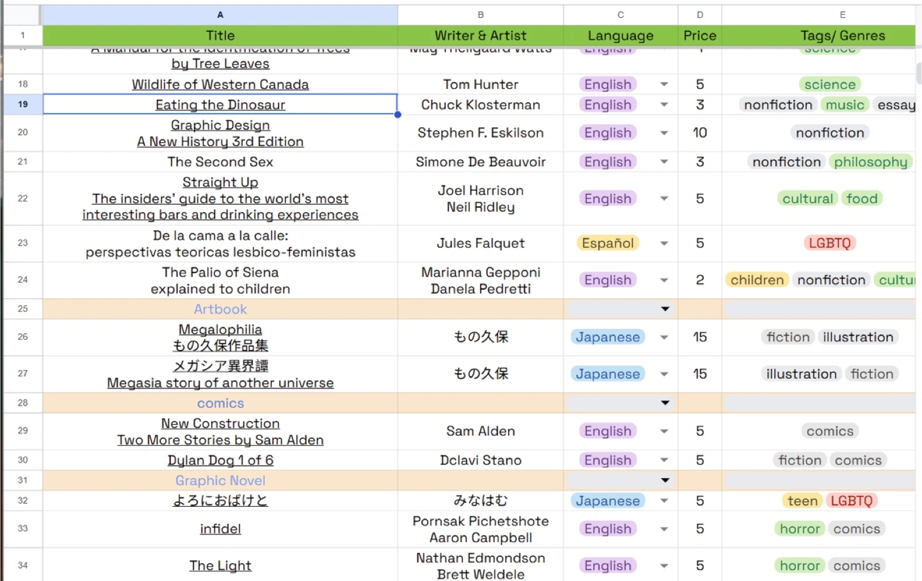Select row 19 header
Image resolution: width=922 pixels, height=581 pixels.
point(22,104)
